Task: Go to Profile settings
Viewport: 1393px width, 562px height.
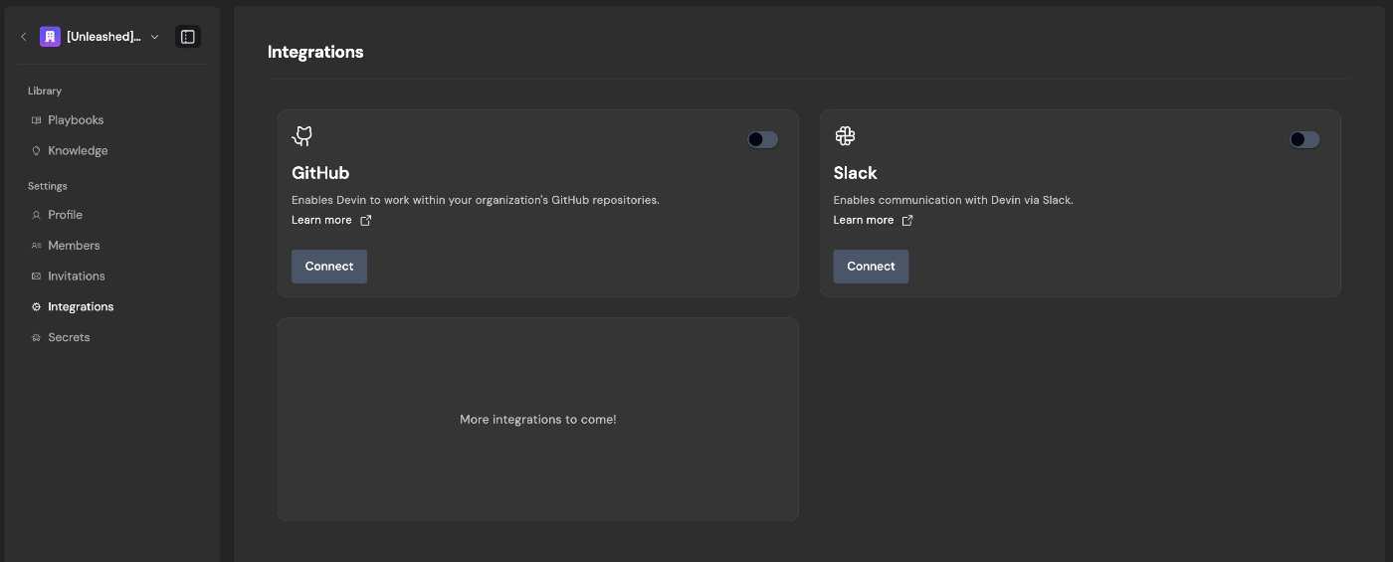Action: [x=65, y=215]
